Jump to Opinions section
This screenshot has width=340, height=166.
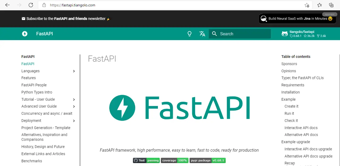tap(289, 71)
